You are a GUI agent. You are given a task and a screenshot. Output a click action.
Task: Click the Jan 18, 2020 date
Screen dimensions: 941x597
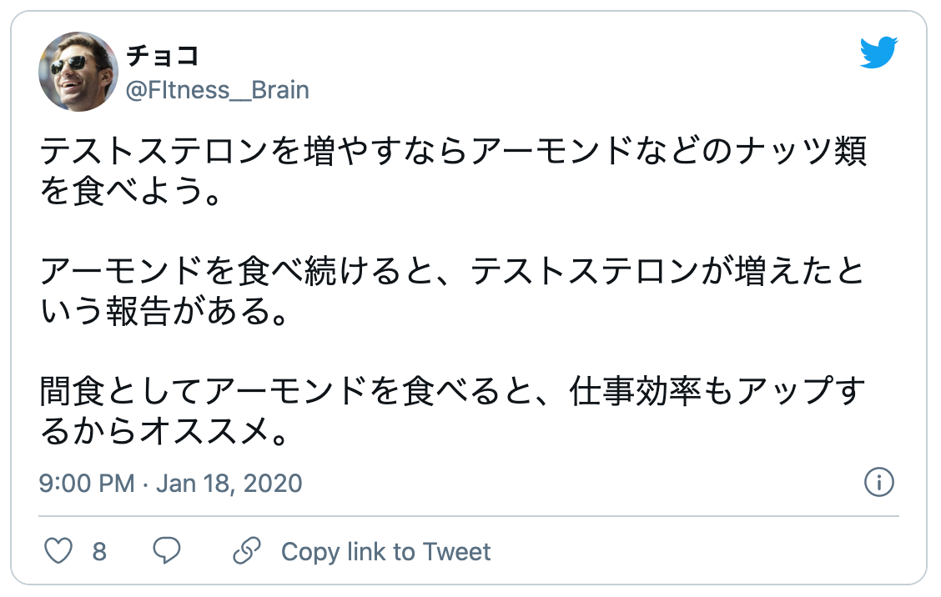pyautogui.click(x=229, y=484)
